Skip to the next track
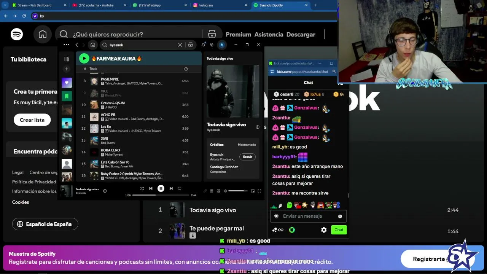487x274 pixels. click(171, 188)
